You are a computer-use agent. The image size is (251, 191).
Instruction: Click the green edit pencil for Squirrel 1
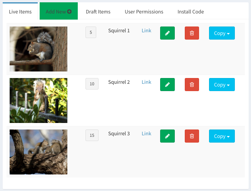coord(167,33)
